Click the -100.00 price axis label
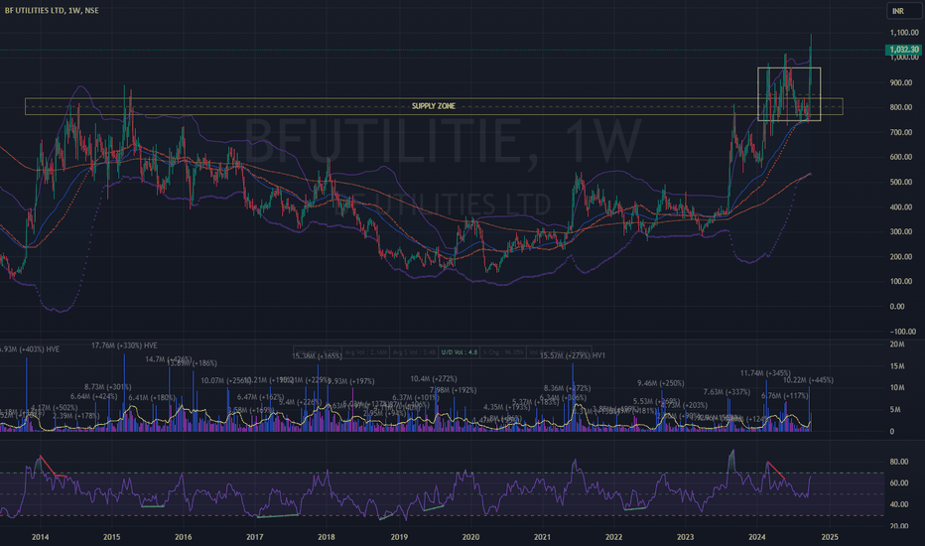The width and height of the screenshot is (925, 546). 905,332
